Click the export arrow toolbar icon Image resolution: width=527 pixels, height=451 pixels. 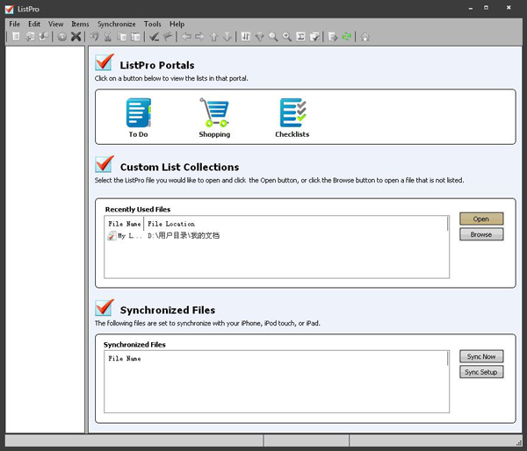333,36
